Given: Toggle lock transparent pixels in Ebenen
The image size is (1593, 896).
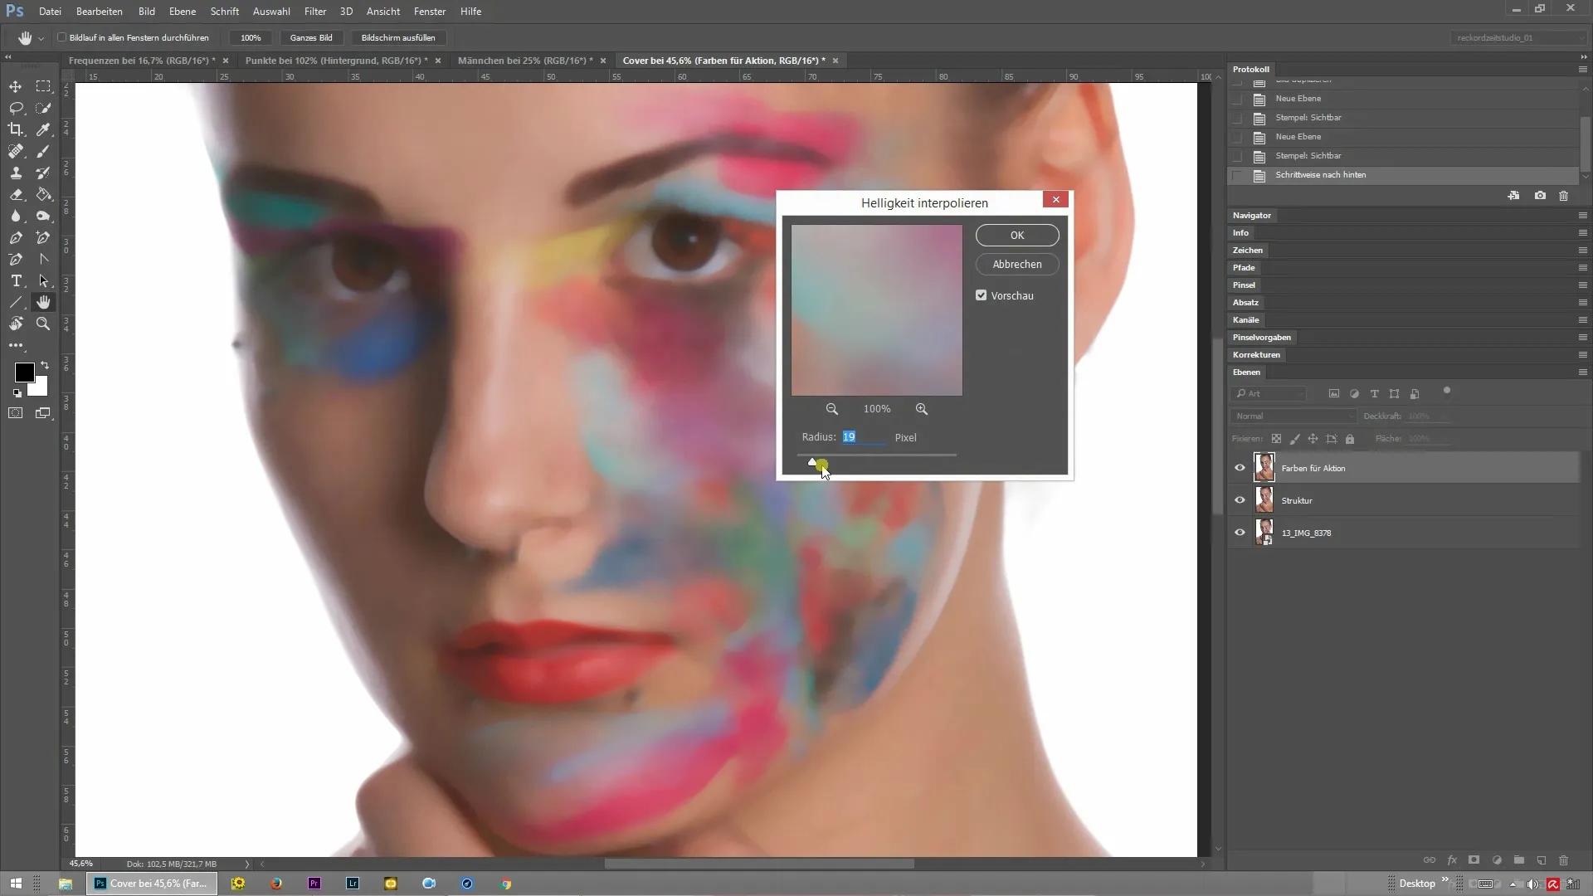Looking at the screenshot, I should (1276, 439).
